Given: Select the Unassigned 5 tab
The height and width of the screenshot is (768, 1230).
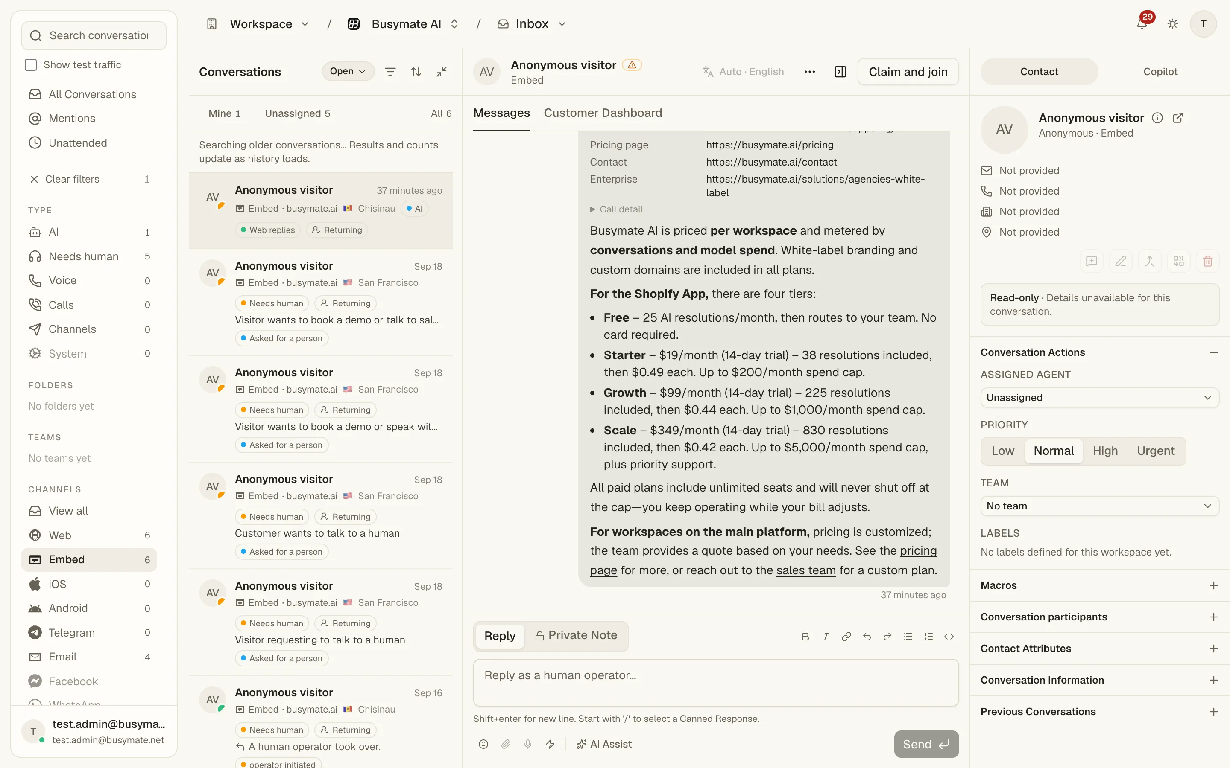Looking at the screenshot, I should point(297,113).
